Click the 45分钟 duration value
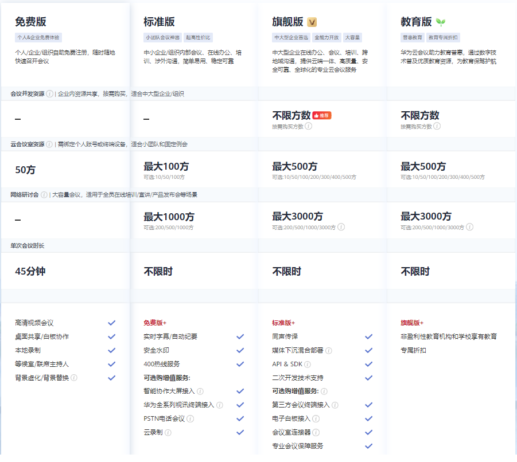517x462 pixels. pos(30,271)
